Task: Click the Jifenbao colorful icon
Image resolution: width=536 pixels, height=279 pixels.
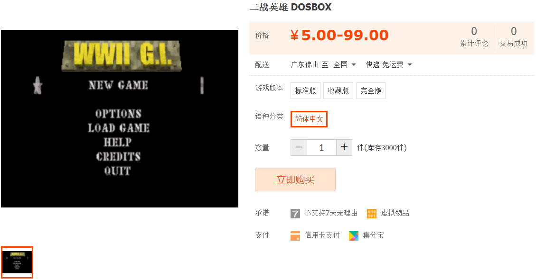Action: (354, 236)
